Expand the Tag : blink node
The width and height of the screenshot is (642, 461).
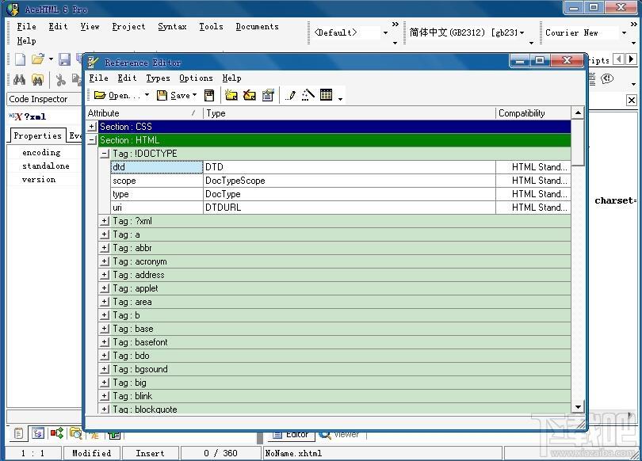(x=105, y=396)
